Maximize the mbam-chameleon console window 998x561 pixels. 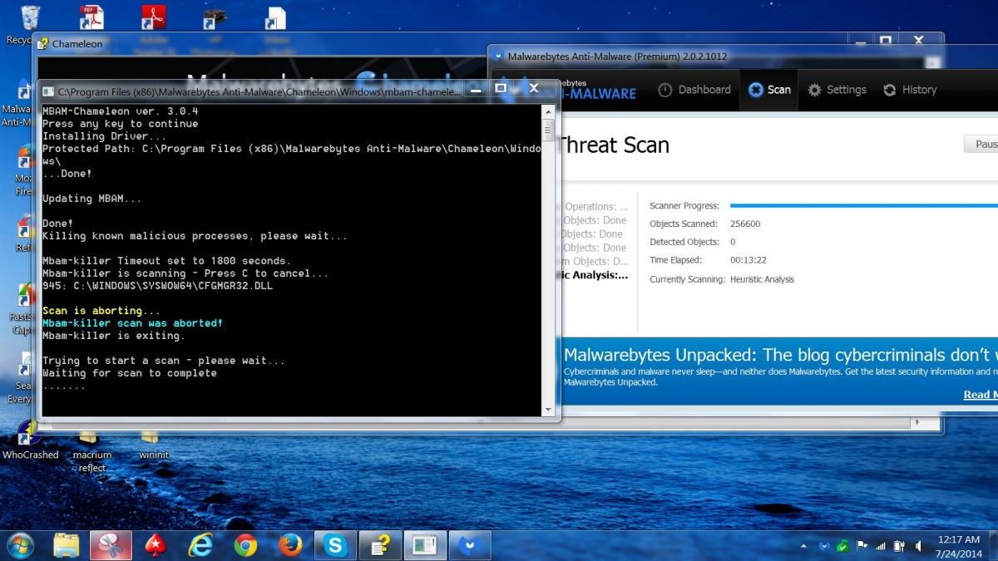coord(501,88)
